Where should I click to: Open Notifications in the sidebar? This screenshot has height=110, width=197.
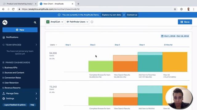(x=12, y=37)
